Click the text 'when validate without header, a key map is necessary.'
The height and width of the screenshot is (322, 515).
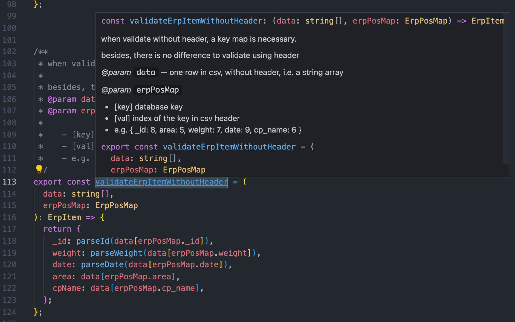tap(199, 39)
